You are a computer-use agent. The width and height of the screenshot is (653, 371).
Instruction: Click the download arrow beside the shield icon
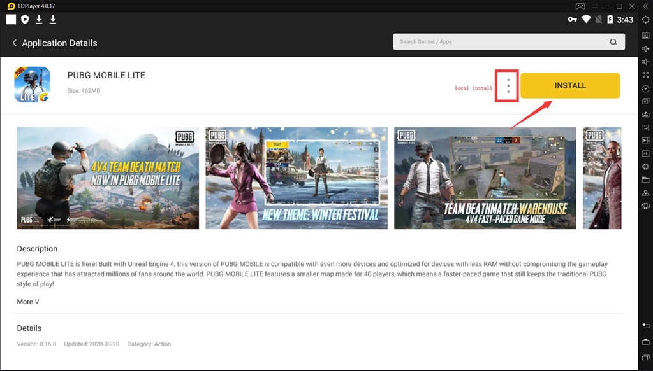pyautogui.click(x=39, y=19)
